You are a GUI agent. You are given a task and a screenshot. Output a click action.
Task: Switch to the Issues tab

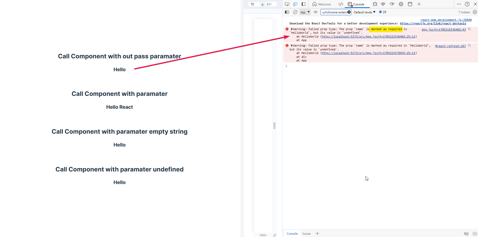tap(307, 233)
